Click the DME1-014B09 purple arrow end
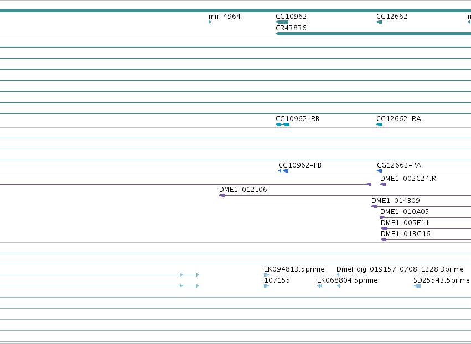The image size is (471, 344). click(374, 206)
